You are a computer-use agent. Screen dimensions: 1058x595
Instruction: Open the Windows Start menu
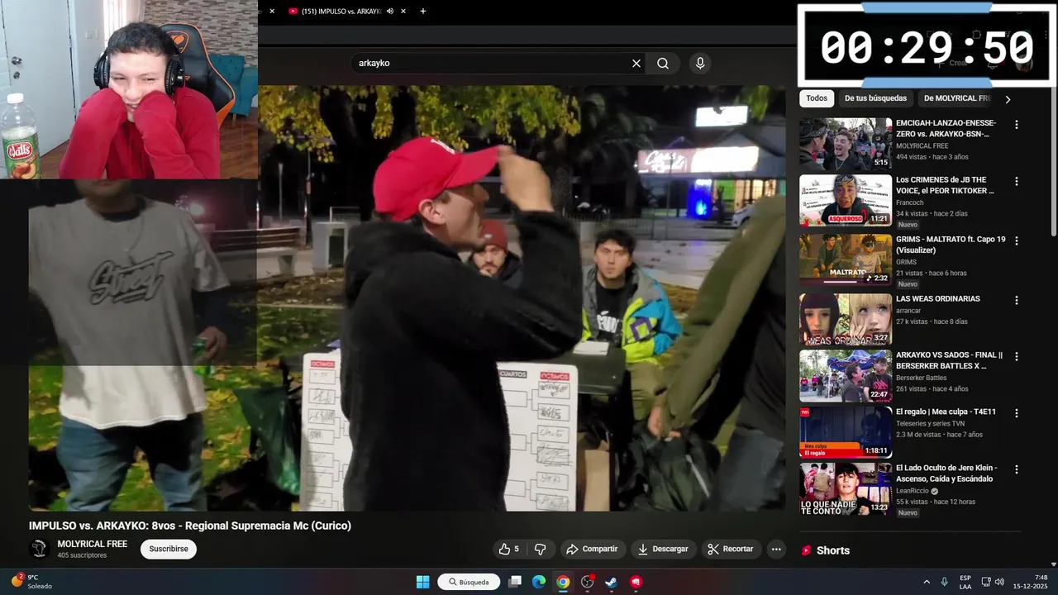pos(422,582)
